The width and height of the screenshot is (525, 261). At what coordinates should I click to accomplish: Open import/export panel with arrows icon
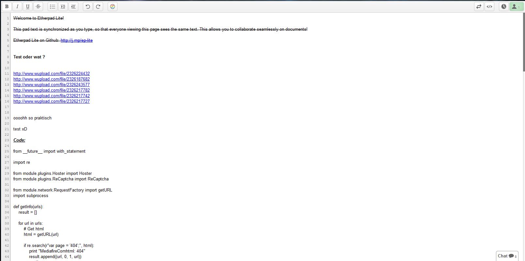(x=479, y=7)
